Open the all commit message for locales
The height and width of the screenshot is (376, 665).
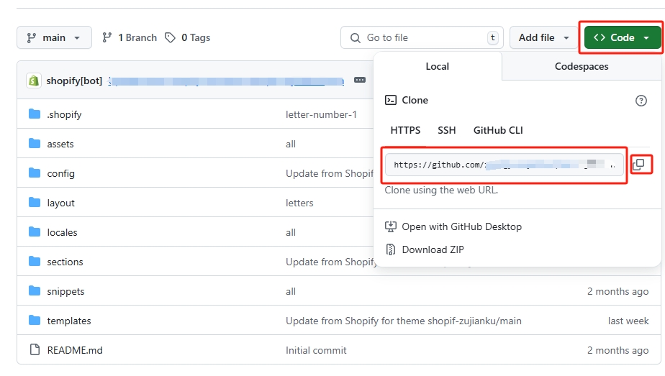(x=291, y=232)
